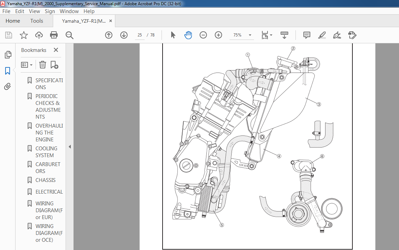This screenshot has width=399, height=250.
Task: Switch to the Tools tab
Action: click(x=37, y=21)
